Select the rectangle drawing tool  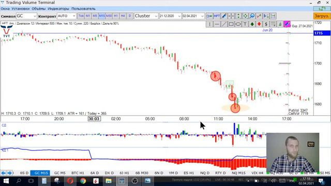(231, 24)
